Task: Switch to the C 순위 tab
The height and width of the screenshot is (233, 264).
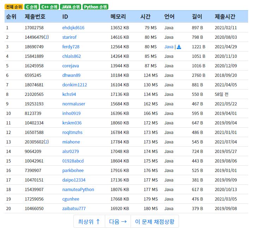Action: [x=31, y=7]
